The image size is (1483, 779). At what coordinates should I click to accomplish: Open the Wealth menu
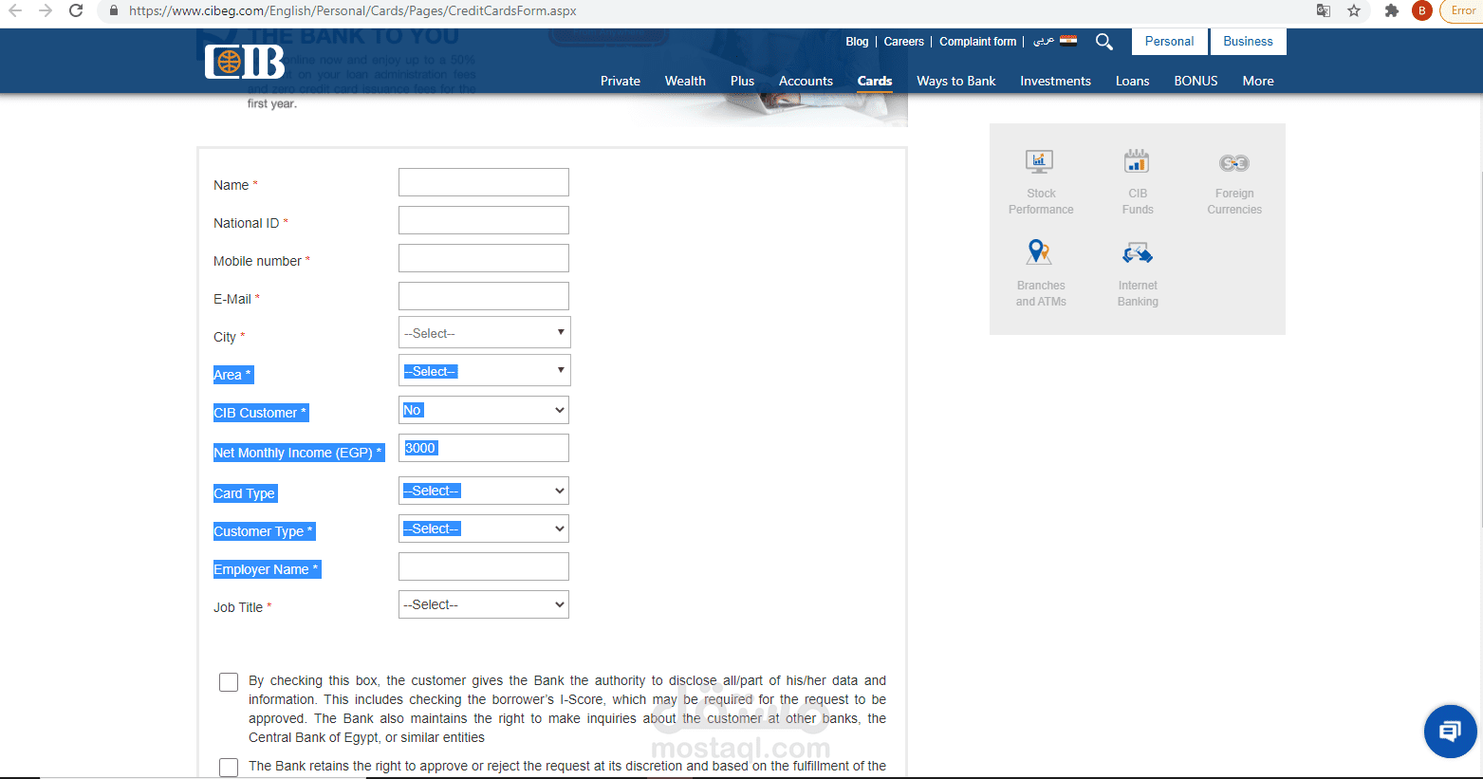[685, 81]
